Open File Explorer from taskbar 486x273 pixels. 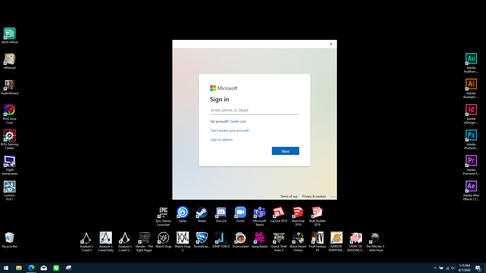[19, 268]
